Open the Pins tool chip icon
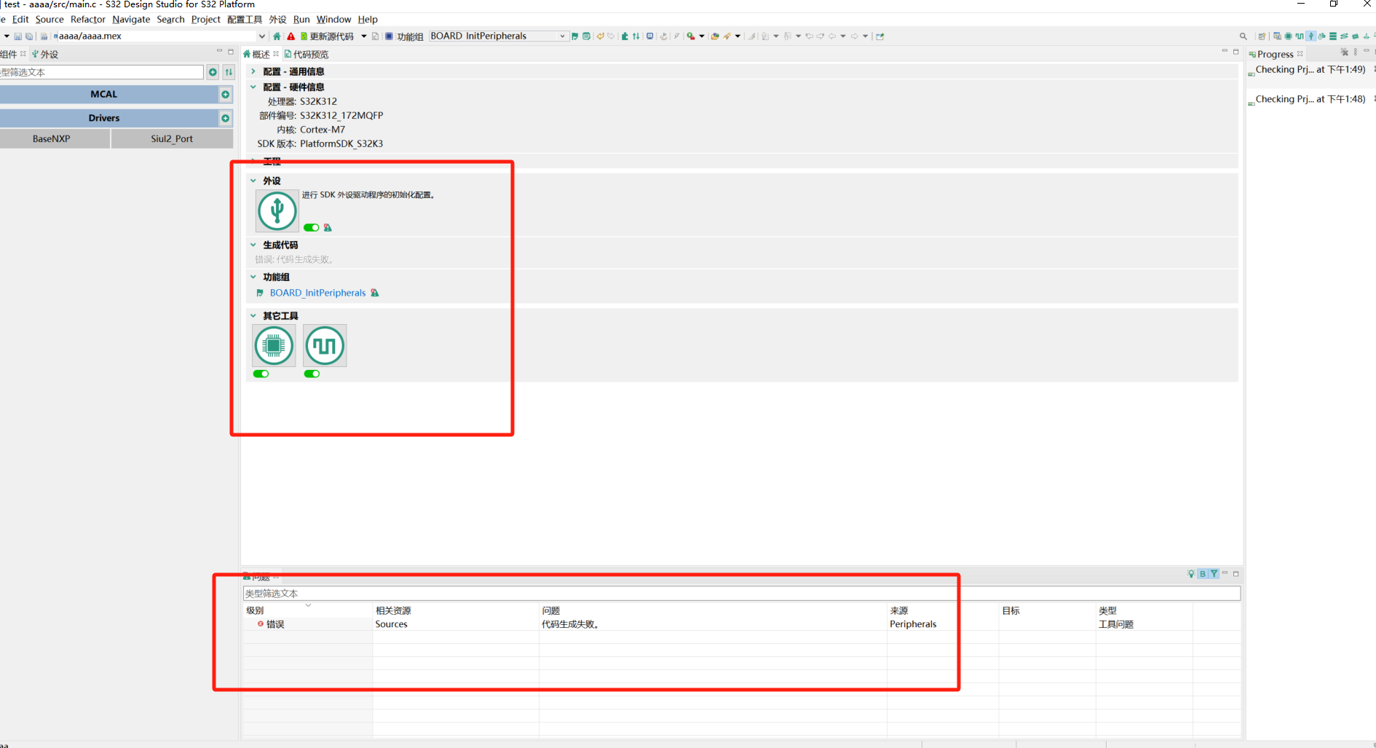1376x748 pixels. [273, 345]
